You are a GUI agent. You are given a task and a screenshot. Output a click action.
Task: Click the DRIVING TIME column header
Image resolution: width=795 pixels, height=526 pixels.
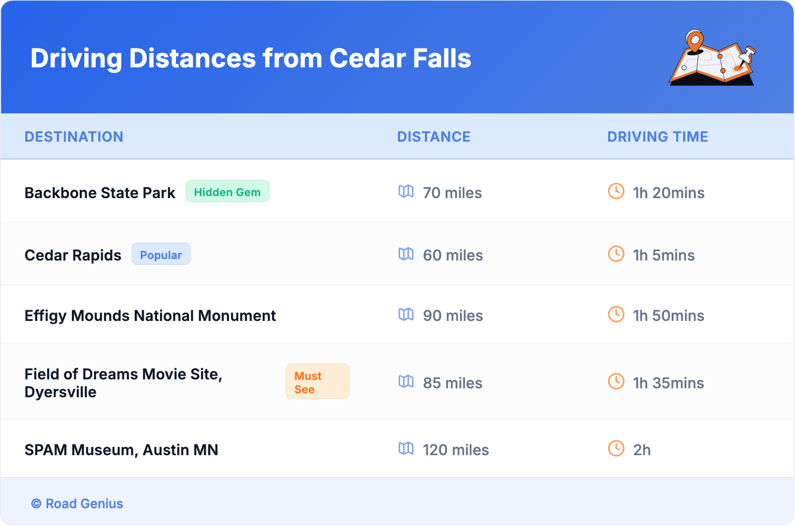[x=658, y=137]
